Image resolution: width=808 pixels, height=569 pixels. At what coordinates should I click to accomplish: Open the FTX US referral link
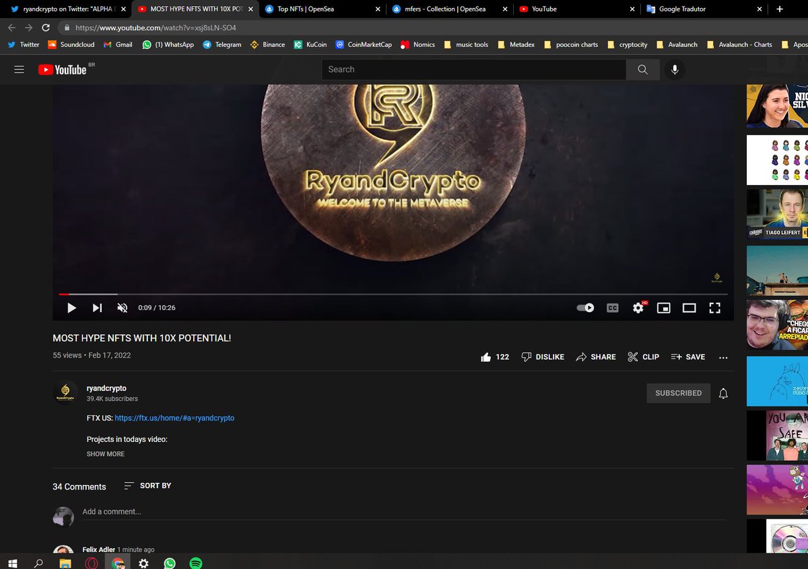174,418
